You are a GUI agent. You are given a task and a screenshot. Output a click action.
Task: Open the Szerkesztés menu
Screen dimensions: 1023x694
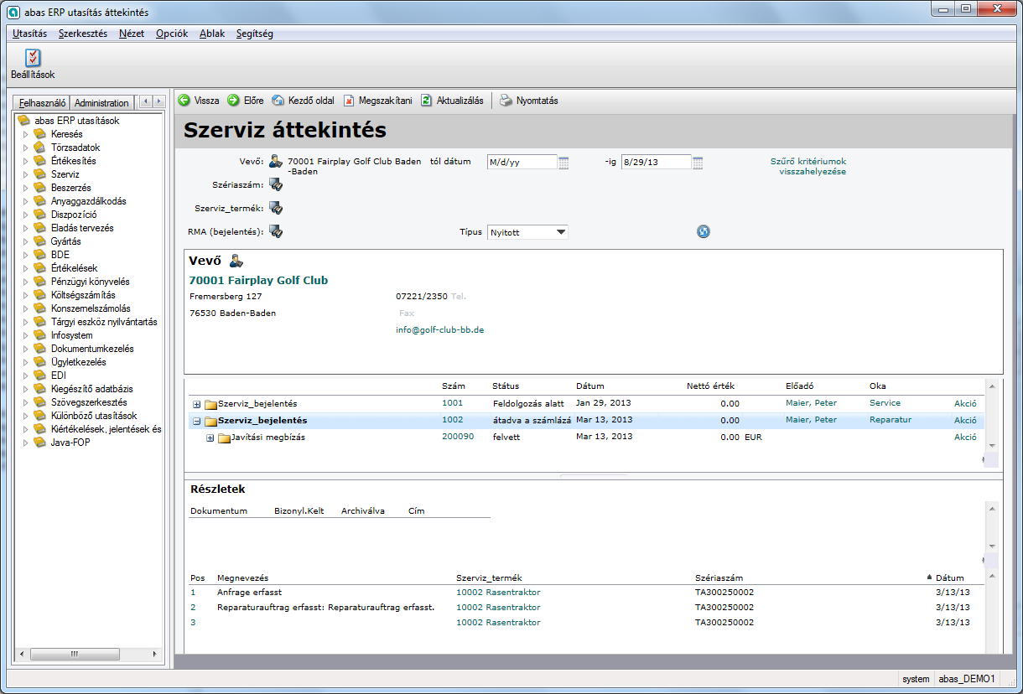pos(83,34)
